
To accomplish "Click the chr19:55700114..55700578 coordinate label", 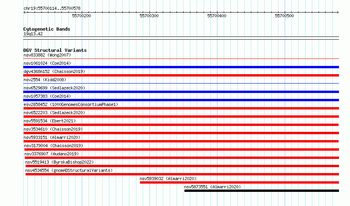I will pos(52,9).
